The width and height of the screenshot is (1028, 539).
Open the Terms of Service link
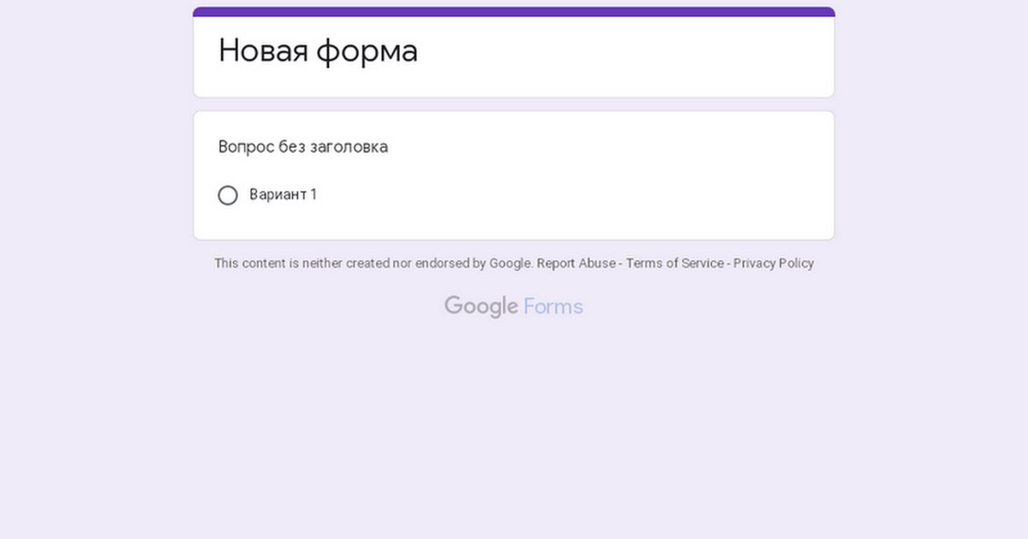tap(675, 264)
